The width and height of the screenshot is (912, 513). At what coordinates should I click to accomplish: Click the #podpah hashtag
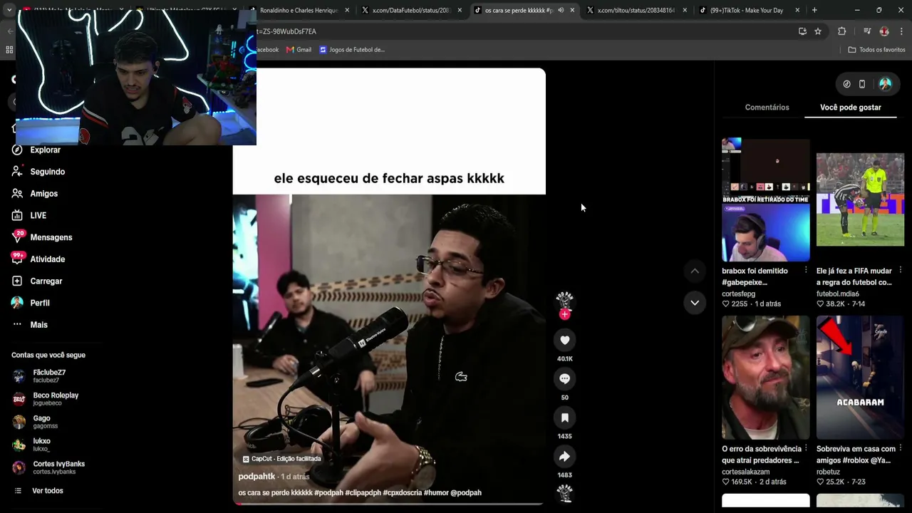(x=328, y=493)
